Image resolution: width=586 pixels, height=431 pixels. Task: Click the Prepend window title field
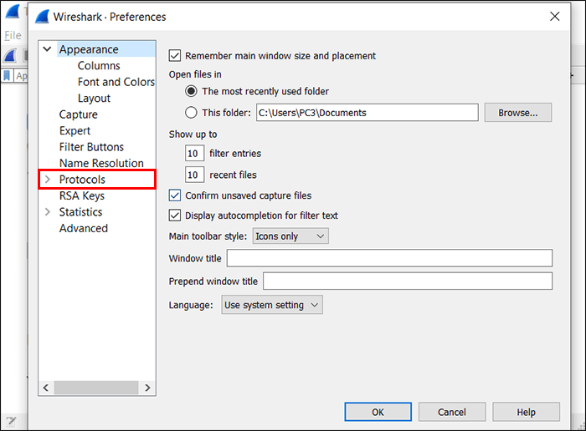click(408, 281)
